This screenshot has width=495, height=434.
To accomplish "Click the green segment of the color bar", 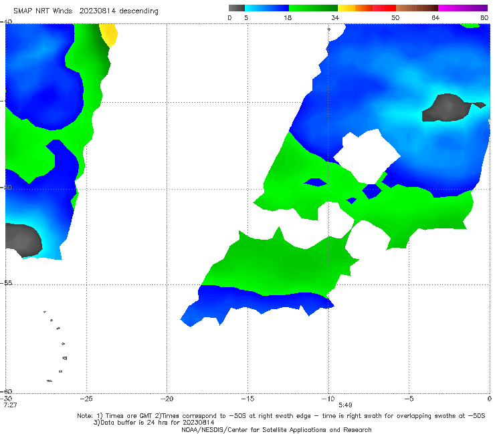I will click(313, 8).
